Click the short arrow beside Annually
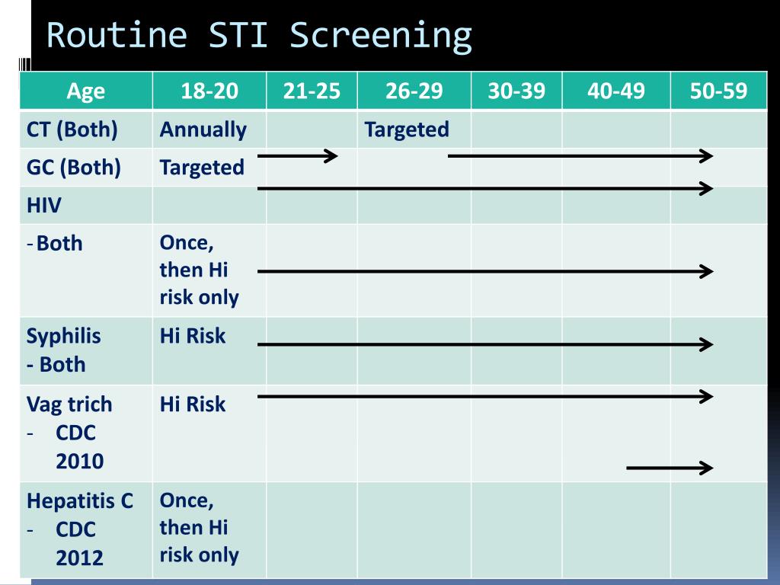Screen dimensions: 780x585 (298, 155)
